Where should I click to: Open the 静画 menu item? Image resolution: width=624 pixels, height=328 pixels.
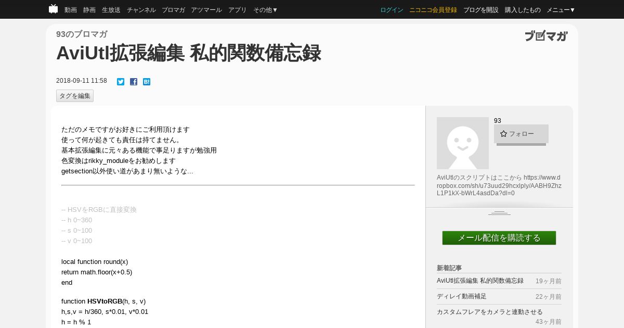click(89, 10)
